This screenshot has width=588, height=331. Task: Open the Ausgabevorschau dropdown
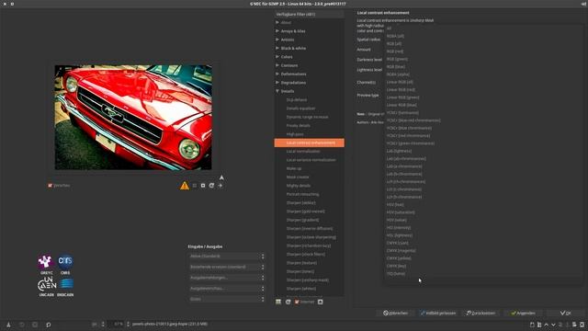pos(227,289)
